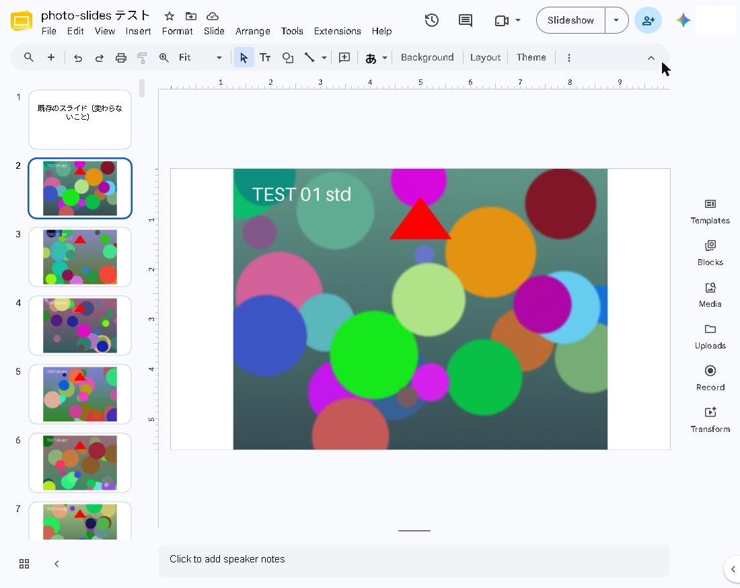Open the Slide menu
This screenshot has width=740, height=588.
coord(214,31)
